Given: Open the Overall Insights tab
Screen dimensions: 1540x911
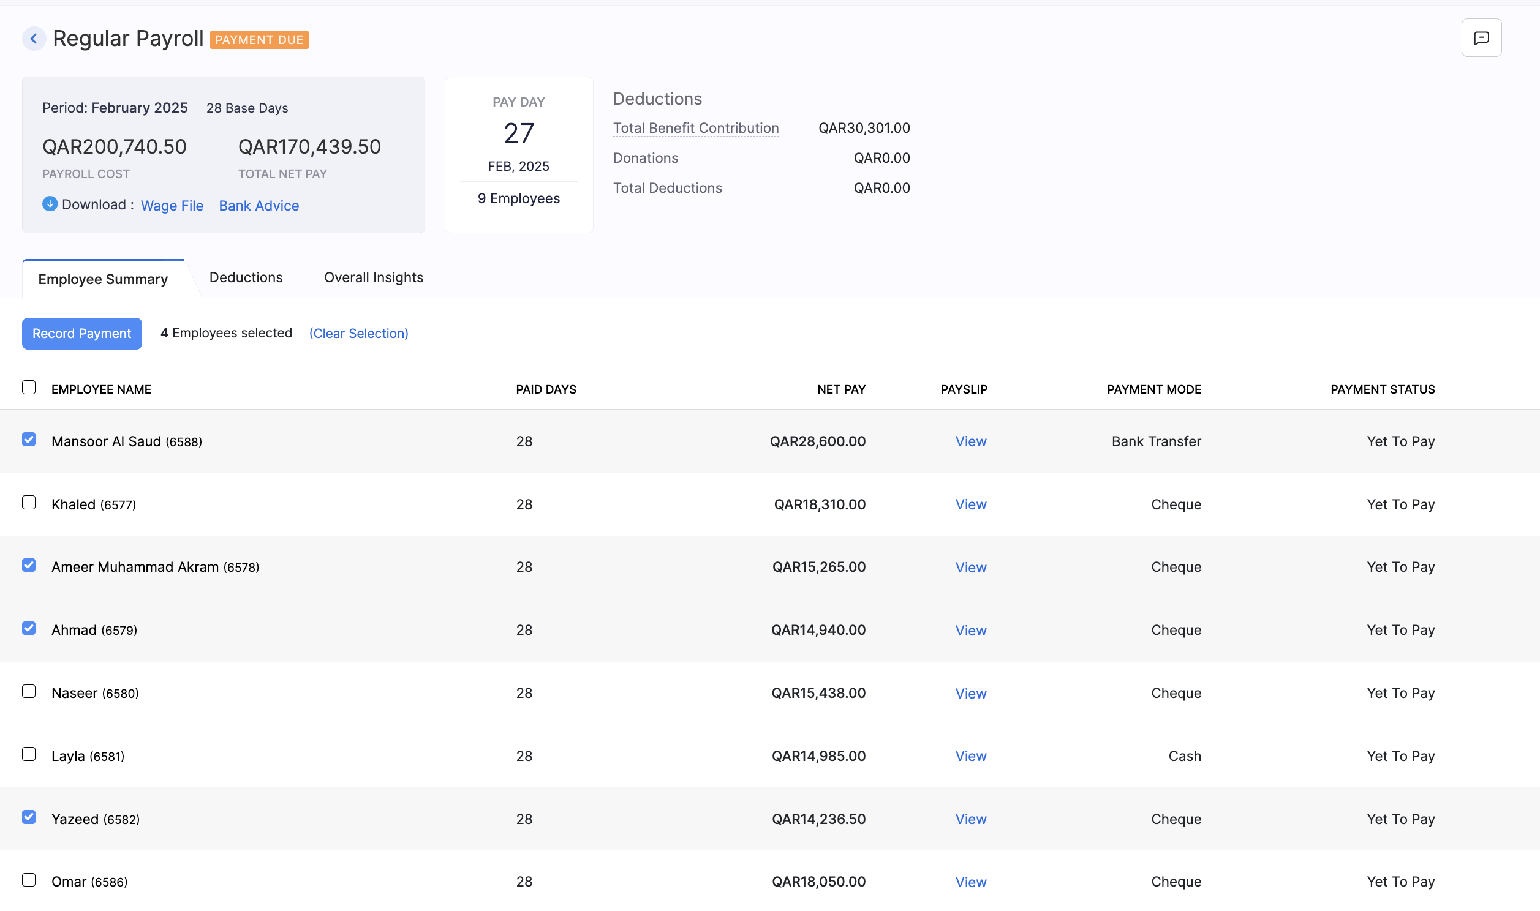Looking at the screenshot, I should [x=372, y=277].
